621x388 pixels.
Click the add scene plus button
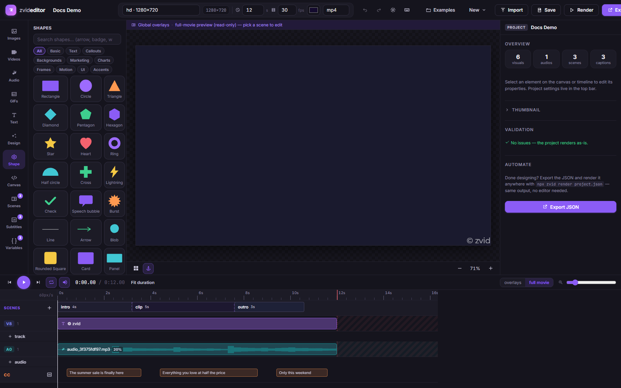[x=49, y=308]
